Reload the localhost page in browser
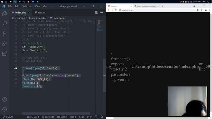Viewport: 212px width, 119px height. pyautogui.click(x=116, y=10)
